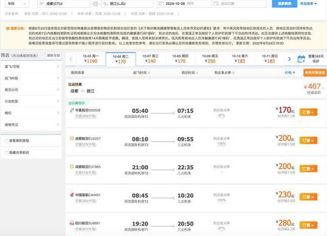The height and width of the screenshot is (236, 327).
Task: Click aircraft type under flight G52903
Action: pyautogui.click(x=86, y=116)
